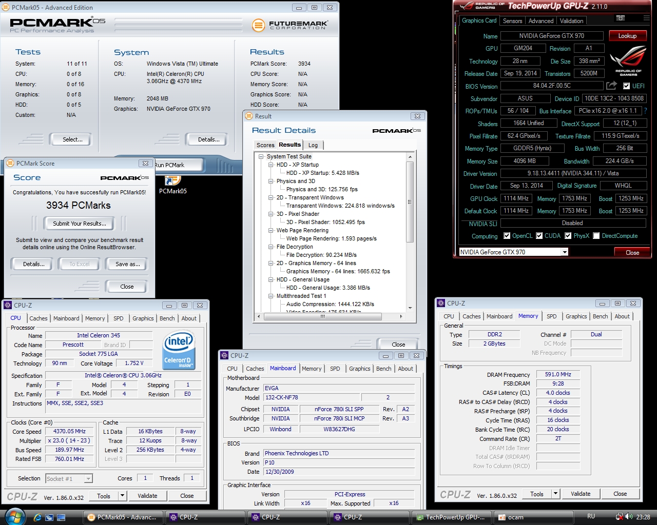Select the Audio Compression: 1444.122 KB/s row
657x525 pixels.
331,304
